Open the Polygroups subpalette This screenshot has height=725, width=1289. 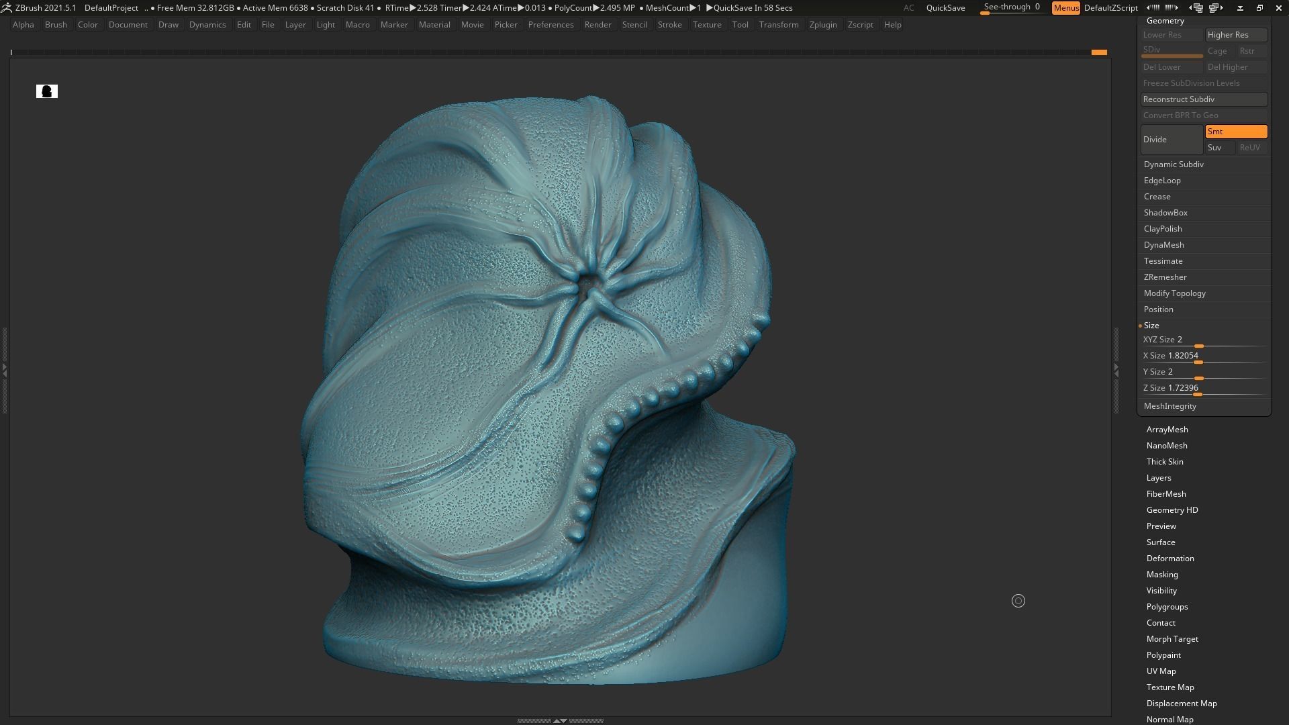(x=1167, y=607)
